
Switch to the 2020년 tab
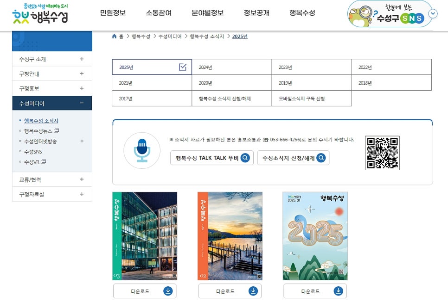pos(232,83)
